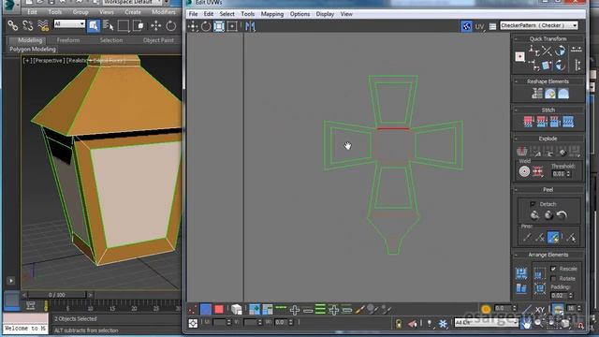Open the Options menu in Edit UVWs

coord(299,14)
